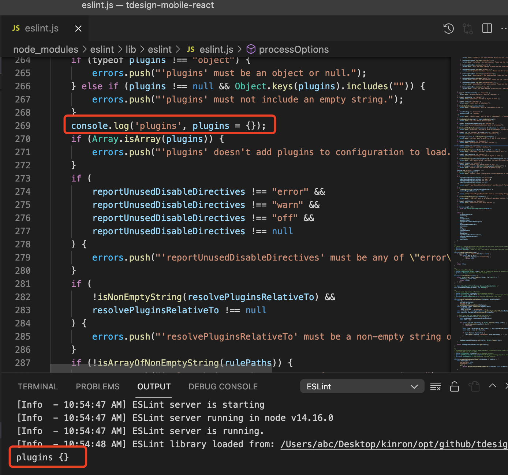
Task: Expand the lib breadcrumb item
Action: [131, 49]
